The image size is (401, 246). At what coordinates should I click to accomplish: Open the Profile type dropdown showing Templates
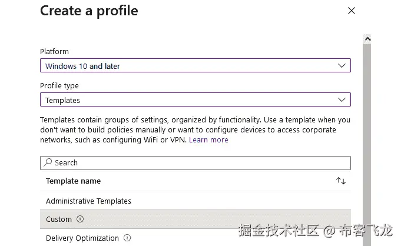(188, 100)
